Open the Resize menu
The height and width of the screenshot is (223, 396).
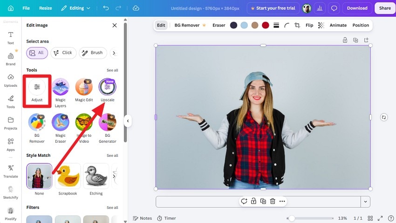point(46,8)
